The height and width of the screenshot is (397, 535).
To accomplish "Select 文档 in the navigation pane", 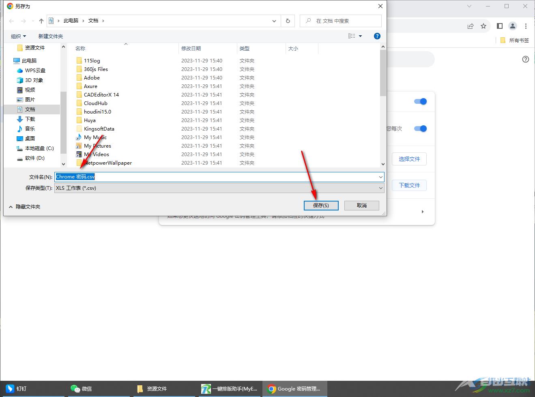I will click(32, 109).
